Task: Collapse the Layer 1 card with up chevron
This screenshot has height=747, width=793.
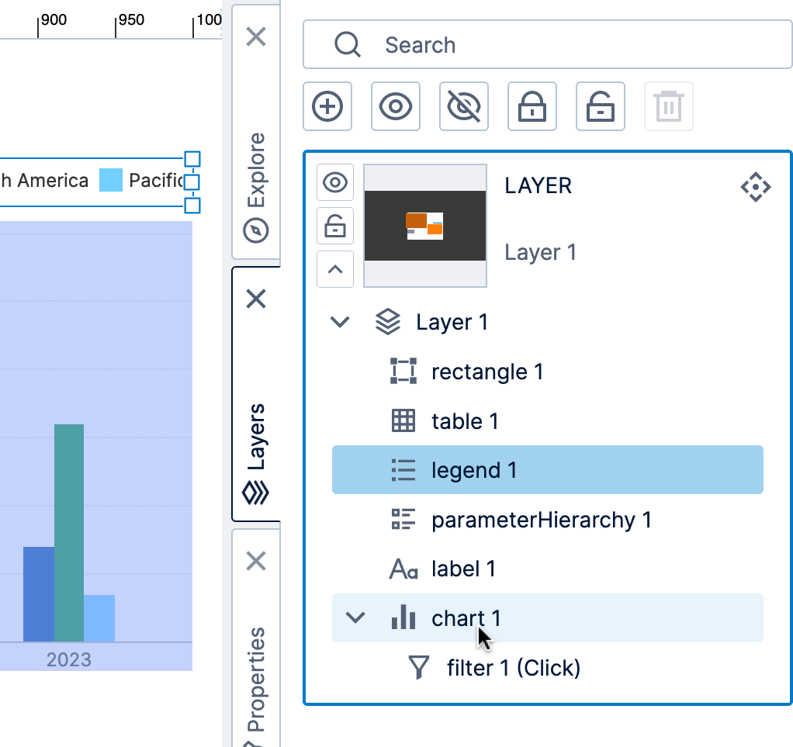Action: (335, 270)
